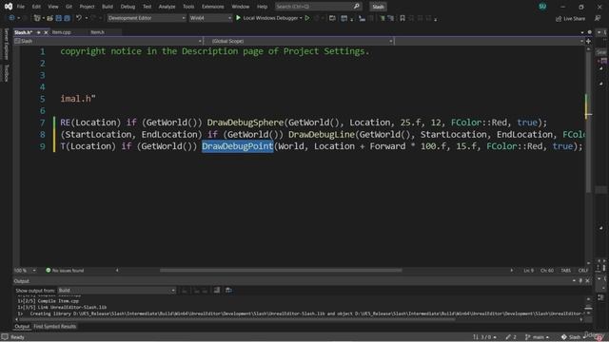Viewport: 609px width, 342px height.
Task: Click the split editor plus icon
Action: 588,41
